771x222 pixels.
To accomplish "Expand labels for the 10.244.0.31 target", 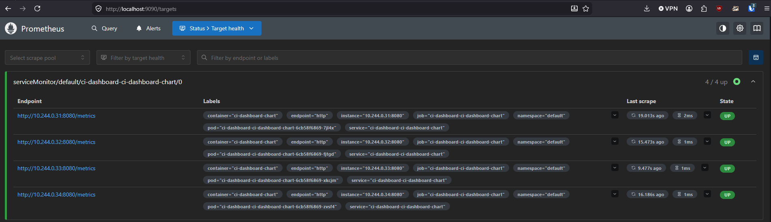I will pos(615,115).
